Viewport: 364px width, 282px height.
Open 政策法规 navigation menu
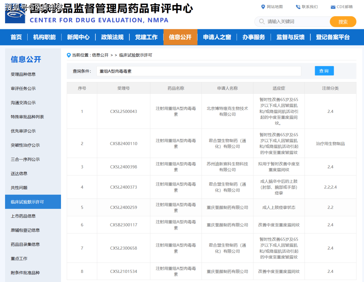pos(112,37)
